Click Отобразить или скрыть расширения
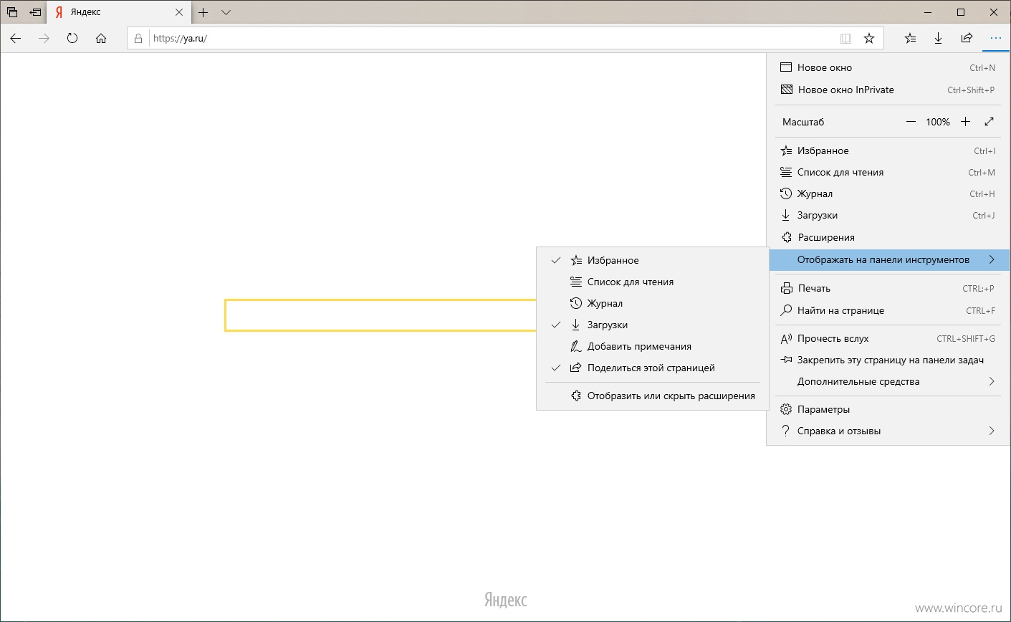Image resolution: width=1011 pixels, height=622 pixels. pyautogui.click(x=651, y=396)
